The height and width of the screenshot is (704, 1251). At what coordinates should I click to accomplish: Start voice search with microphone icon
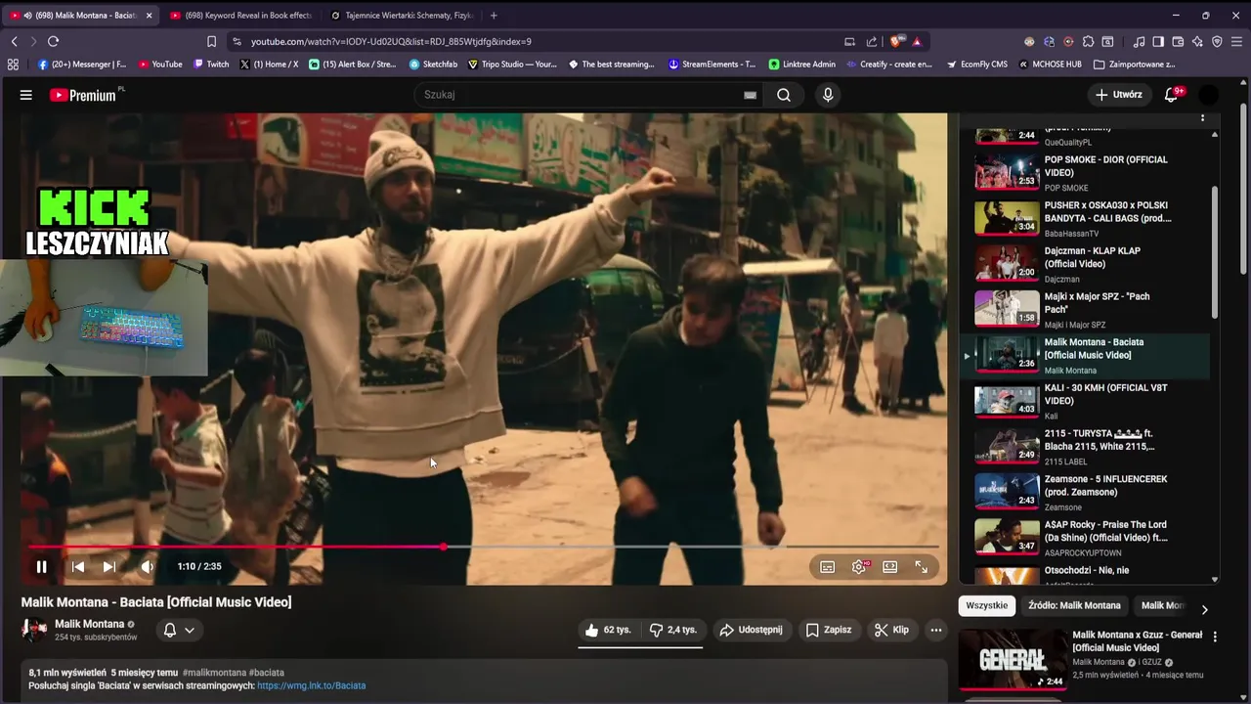click(828, 95)
